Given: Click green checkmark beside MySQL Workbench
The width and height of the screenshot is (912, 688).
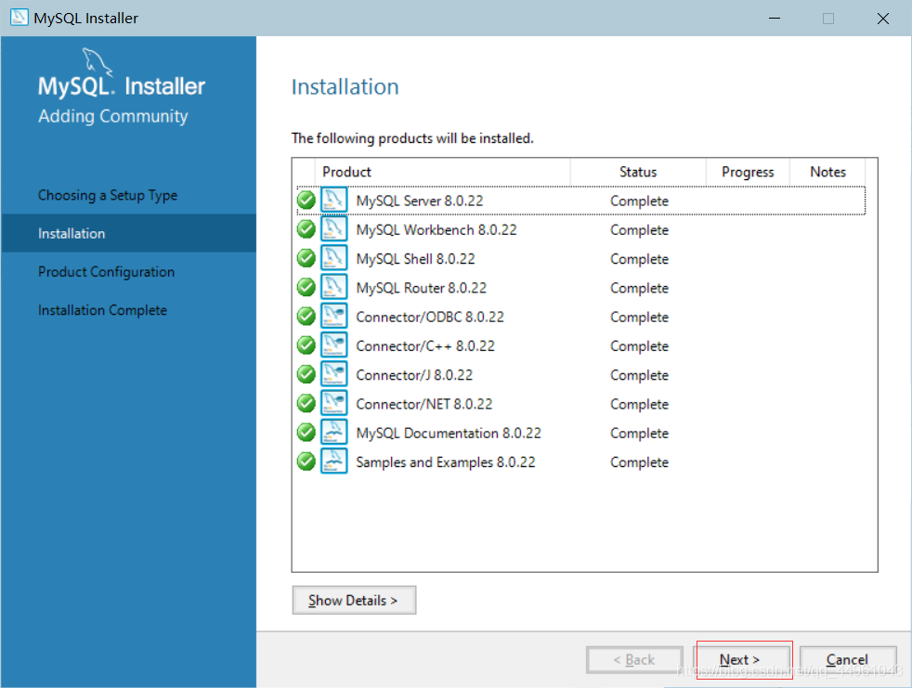Looking at the screenshot, I should [x=306, y=229].
